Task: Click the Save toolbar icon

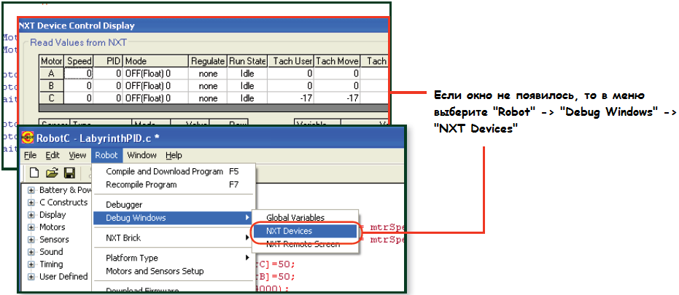Action: 69,173
